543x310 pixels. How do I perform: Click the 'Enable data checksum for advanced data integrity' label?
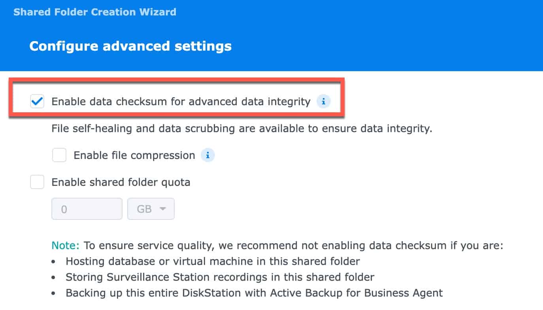(181, 102)
